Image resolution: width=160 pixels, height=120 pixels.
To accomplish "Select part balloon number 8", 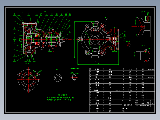I will [14, 41].
